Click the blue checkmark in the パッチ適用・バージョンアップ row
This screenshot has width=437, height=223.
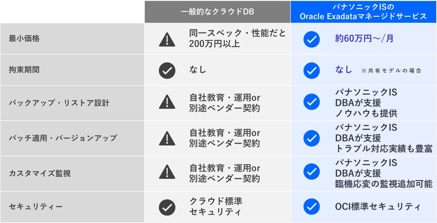pos(311,138)
